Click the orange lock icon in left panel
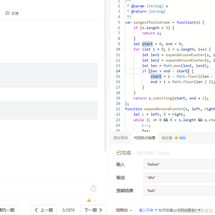The image size is (215, 215). click(x=89, y=201)
